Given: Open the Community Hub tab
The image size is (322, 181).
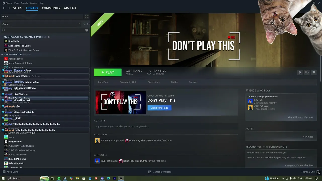Looking at the screenshot, I should click(128, 82).
